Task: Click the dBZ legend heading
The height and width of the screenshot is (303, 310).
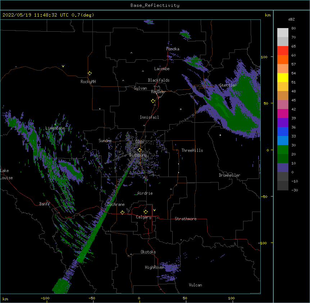Action: [291, 19]
